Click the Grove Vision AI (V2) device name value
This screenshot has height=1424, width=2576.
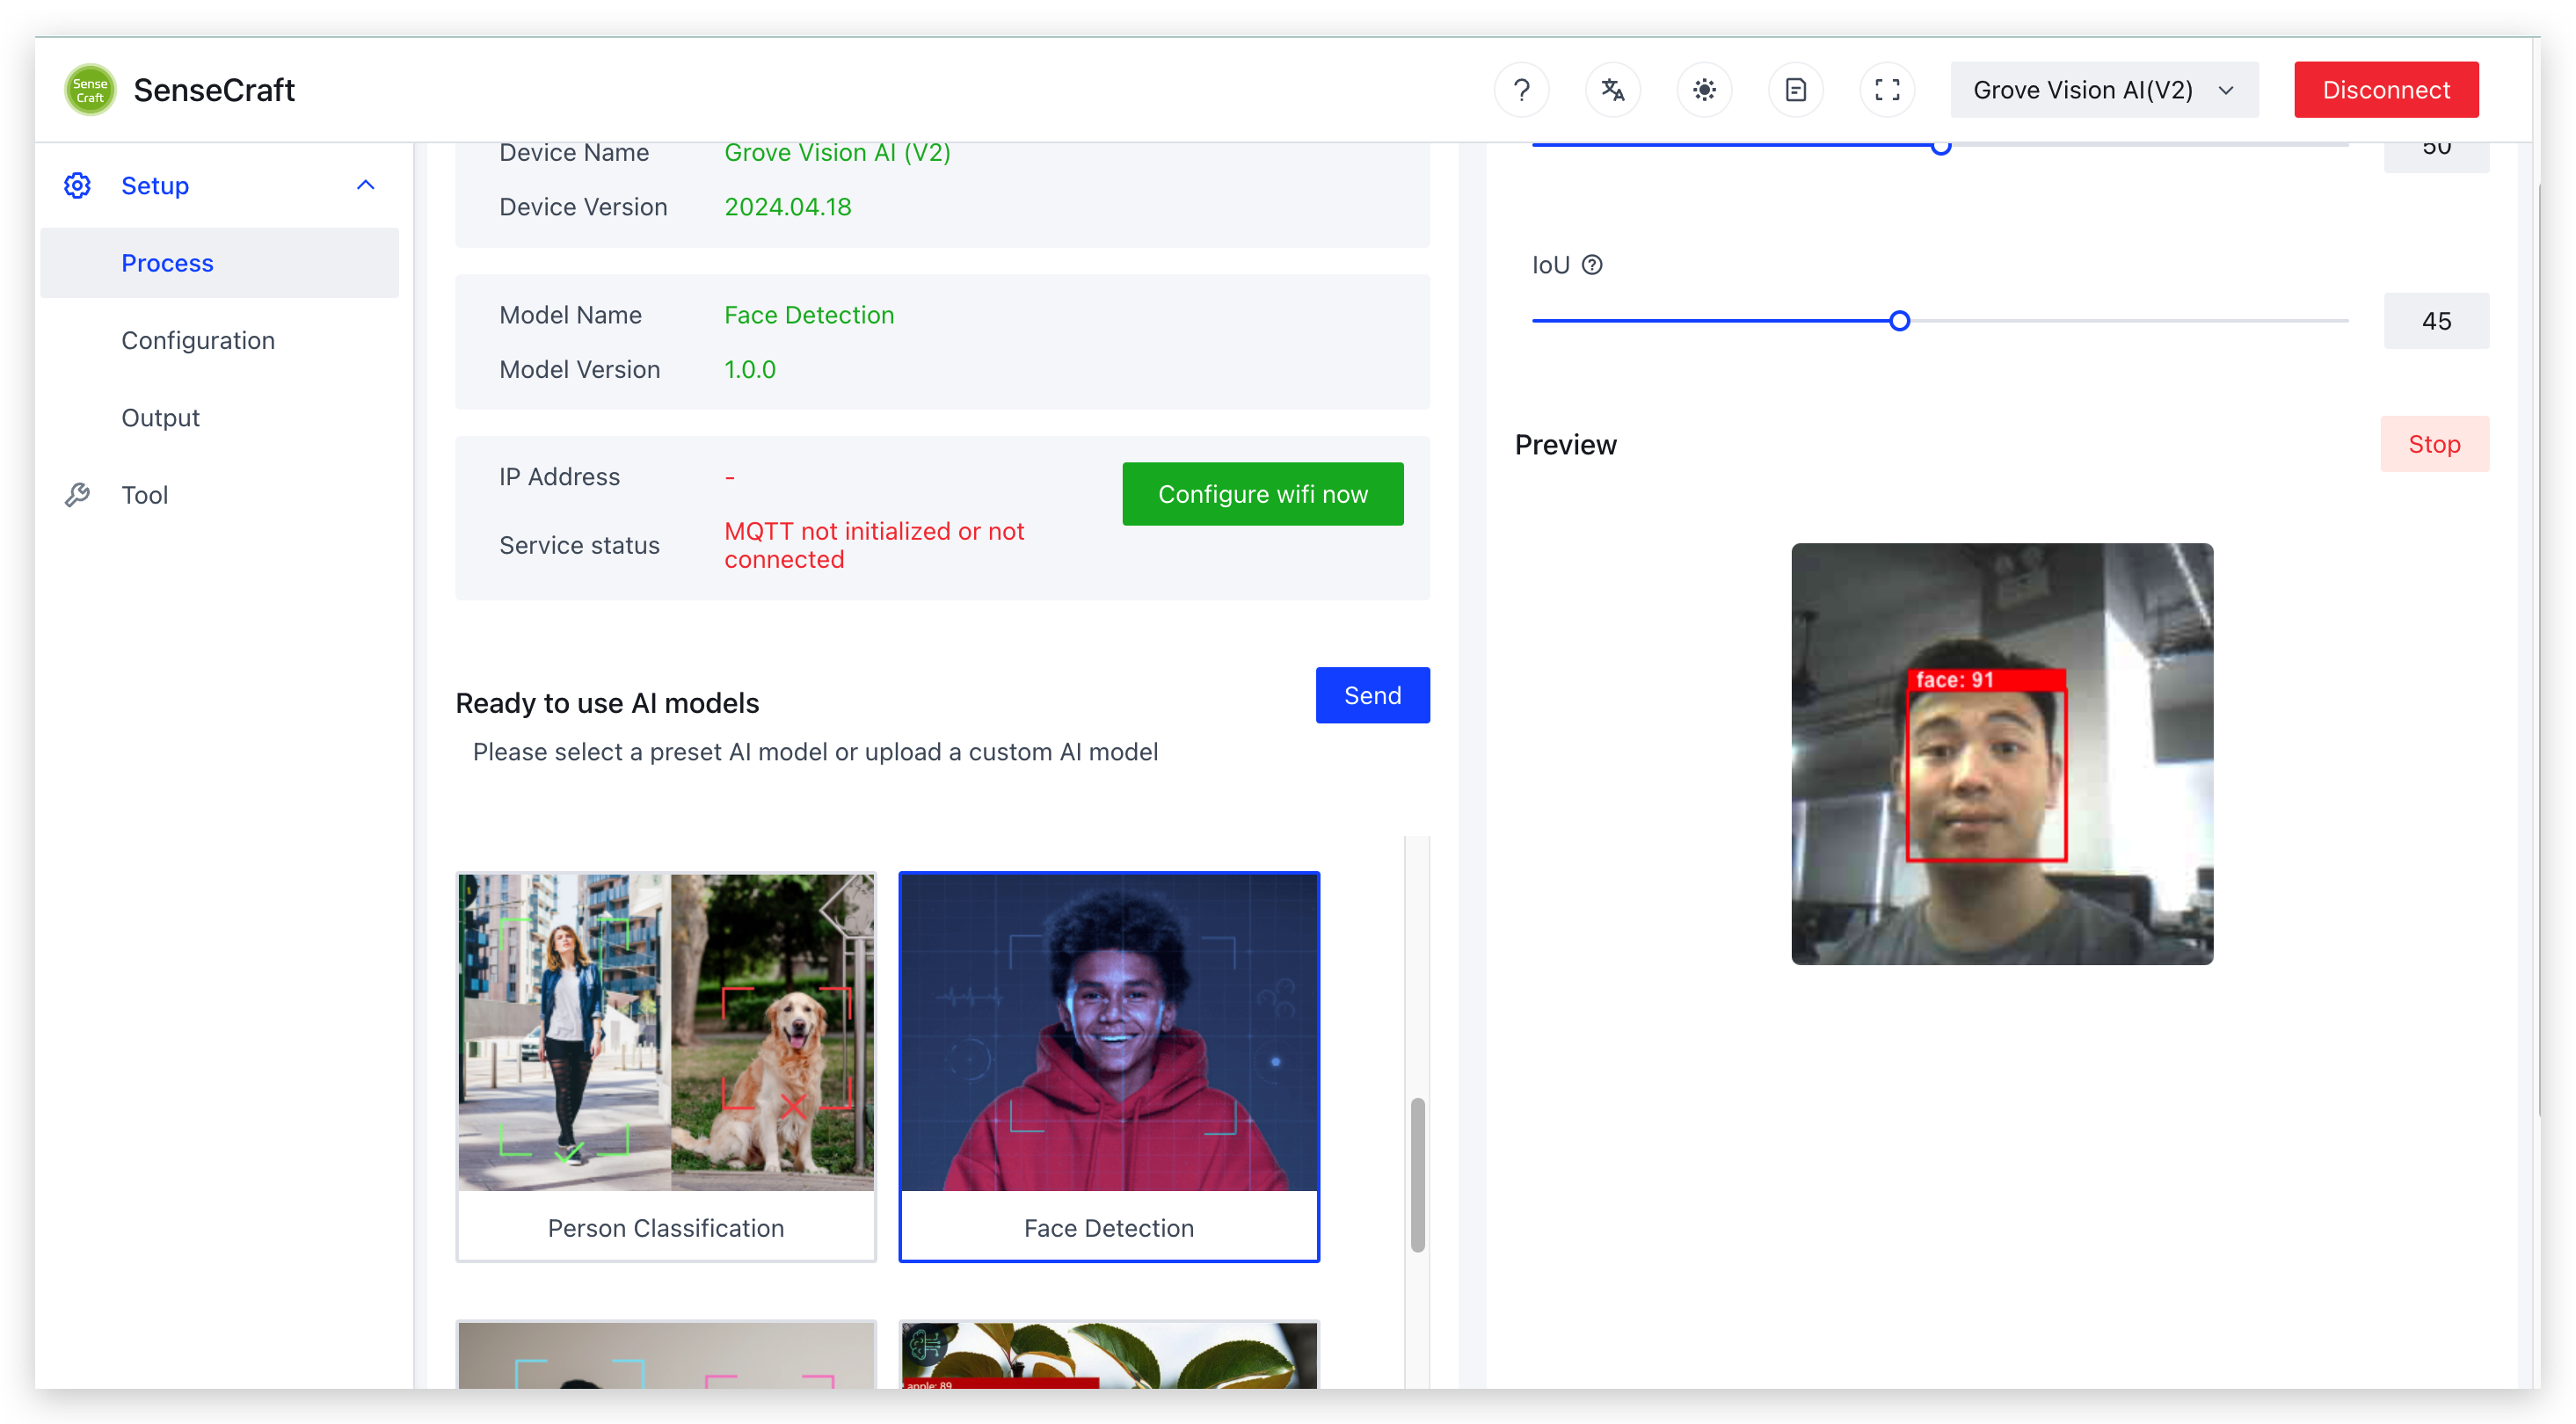pos(836,153)
